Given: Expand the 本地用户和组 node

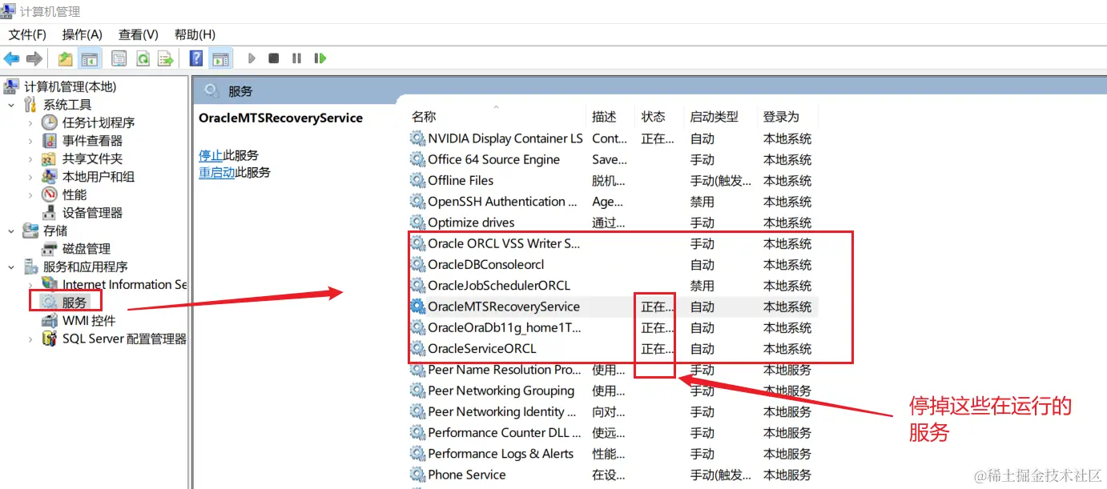Looking at the screenshot, I should click(30, 177).
